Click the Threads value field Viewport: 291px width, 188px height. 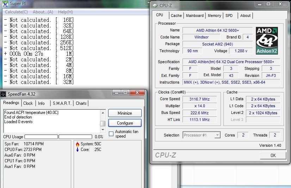275,135
